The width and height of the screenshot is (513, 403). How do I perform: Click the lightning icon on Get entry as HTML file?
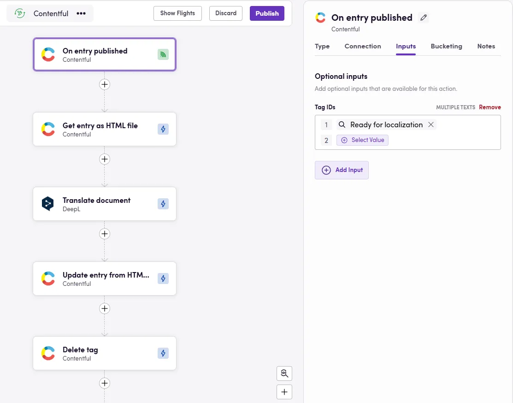click(x=163, y=129)
